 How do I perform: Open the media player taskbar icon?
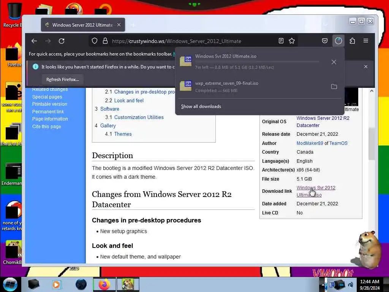pos(56,284)
